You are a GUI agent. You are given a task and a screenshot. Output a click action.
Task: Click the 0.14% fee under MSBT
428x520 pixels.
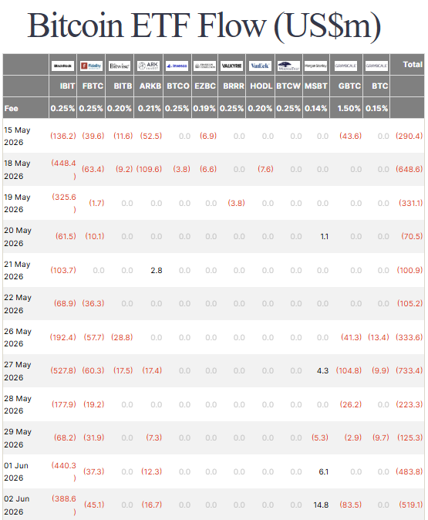316,109
